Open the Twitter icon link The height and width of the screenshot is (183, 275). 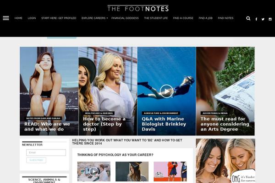(263, 19)
